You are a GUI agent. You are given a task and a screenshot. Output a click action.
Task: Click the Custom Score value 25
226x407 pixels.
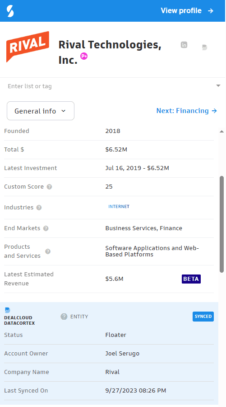(x=109, y=187)
